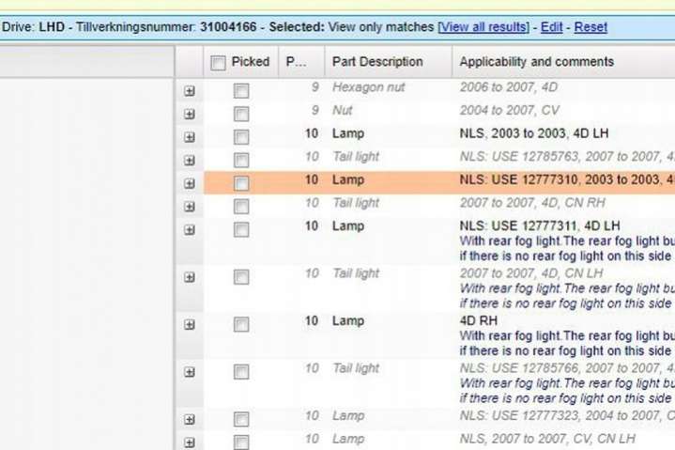
Task: Tick checkbox for Lamp USE 12777311 row
Action: tap(241, 230)
